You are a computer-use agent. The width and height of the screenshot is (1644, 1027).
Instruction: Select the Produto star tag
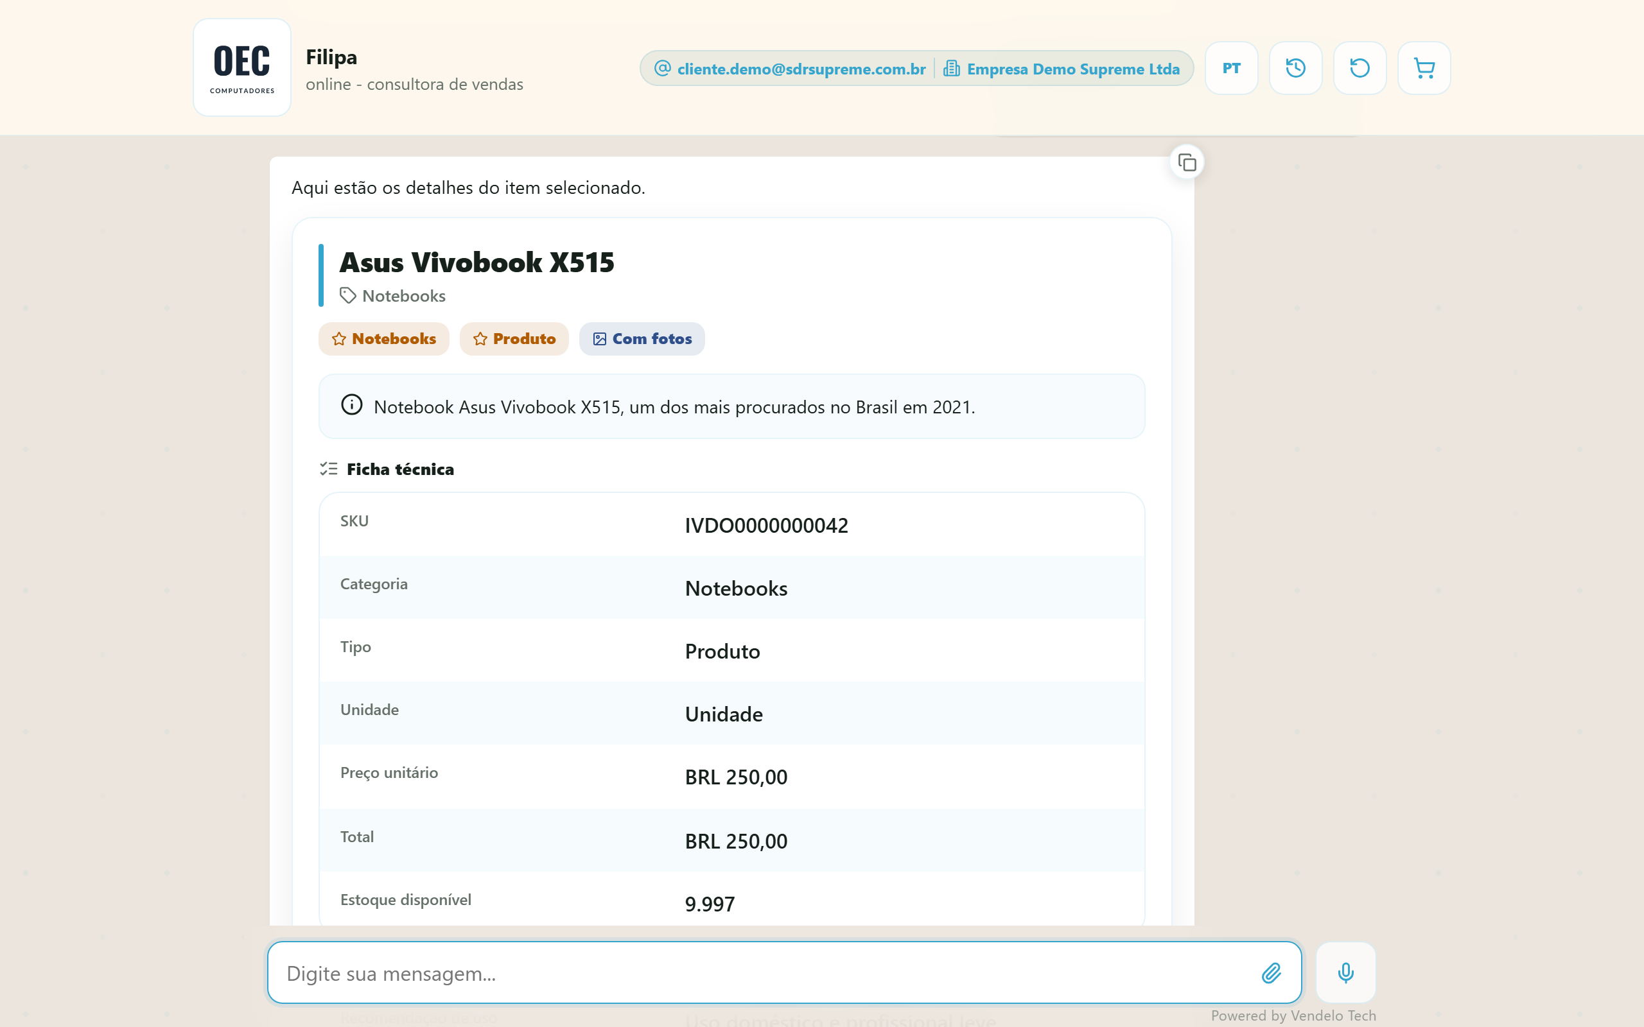(x=514, y=339)
